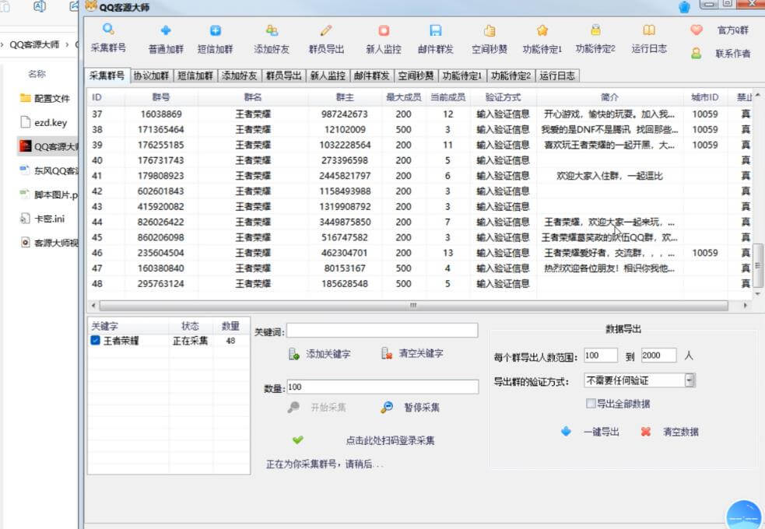Click the 暂停采集 magnifier icon
Viewport: 765px width, 529px height.
387,407
